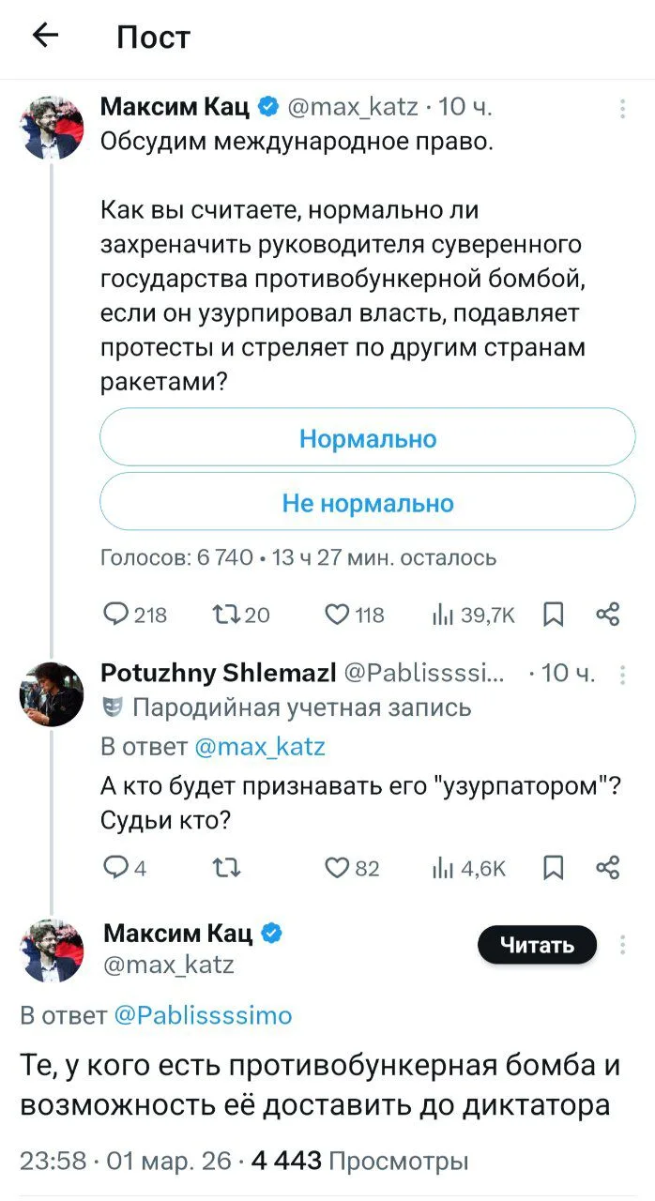Viewport: 655px width, 1201px height.
Task: Open the @Pablissssimo mention link
Action: 203,1014
